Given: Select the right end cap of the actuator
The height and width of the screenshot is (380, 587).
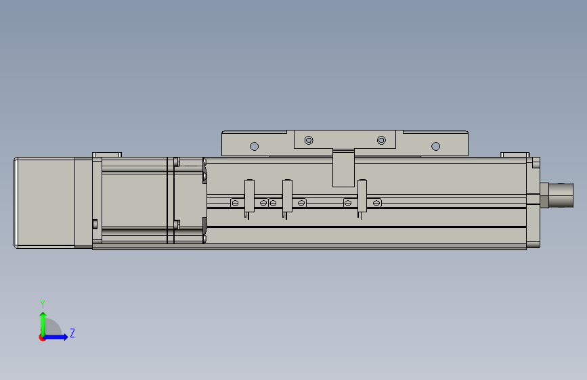Looking at the screenshot, I should click(x=533, y=203).
